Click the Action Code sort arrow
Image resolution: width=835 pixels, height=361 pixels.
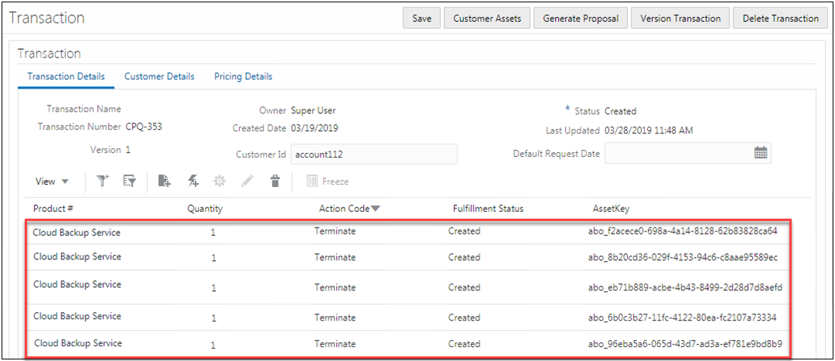(x=376, y=208)
